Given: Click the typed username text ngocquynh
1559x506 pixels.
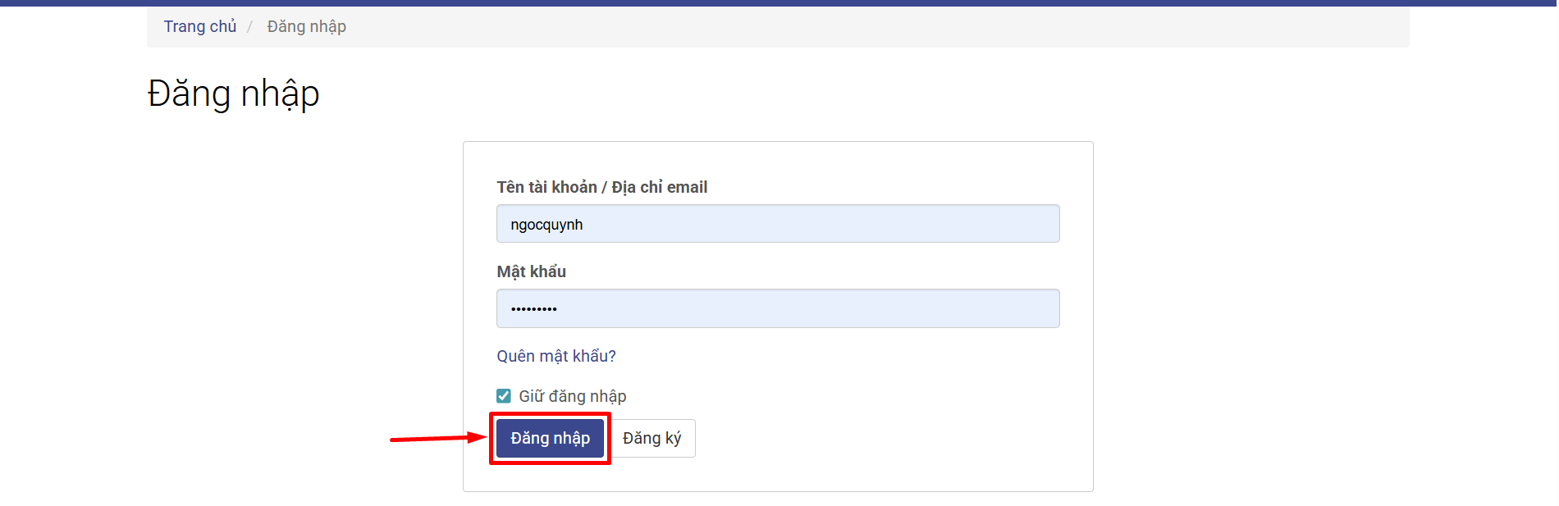Looking at the screenshot, I should coord(546,225).
